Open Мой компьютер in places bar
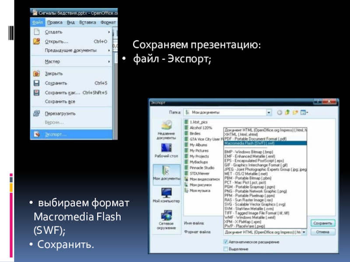 [x=167, y=195]
